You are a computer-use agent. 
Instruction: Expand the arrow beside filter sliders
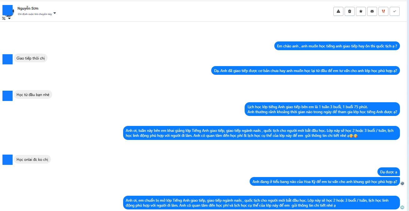[9, 18]
